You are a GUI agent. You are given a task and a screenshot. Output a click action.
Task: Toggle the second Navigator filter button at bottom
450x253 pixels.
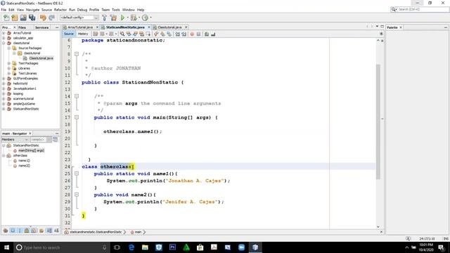13,231
